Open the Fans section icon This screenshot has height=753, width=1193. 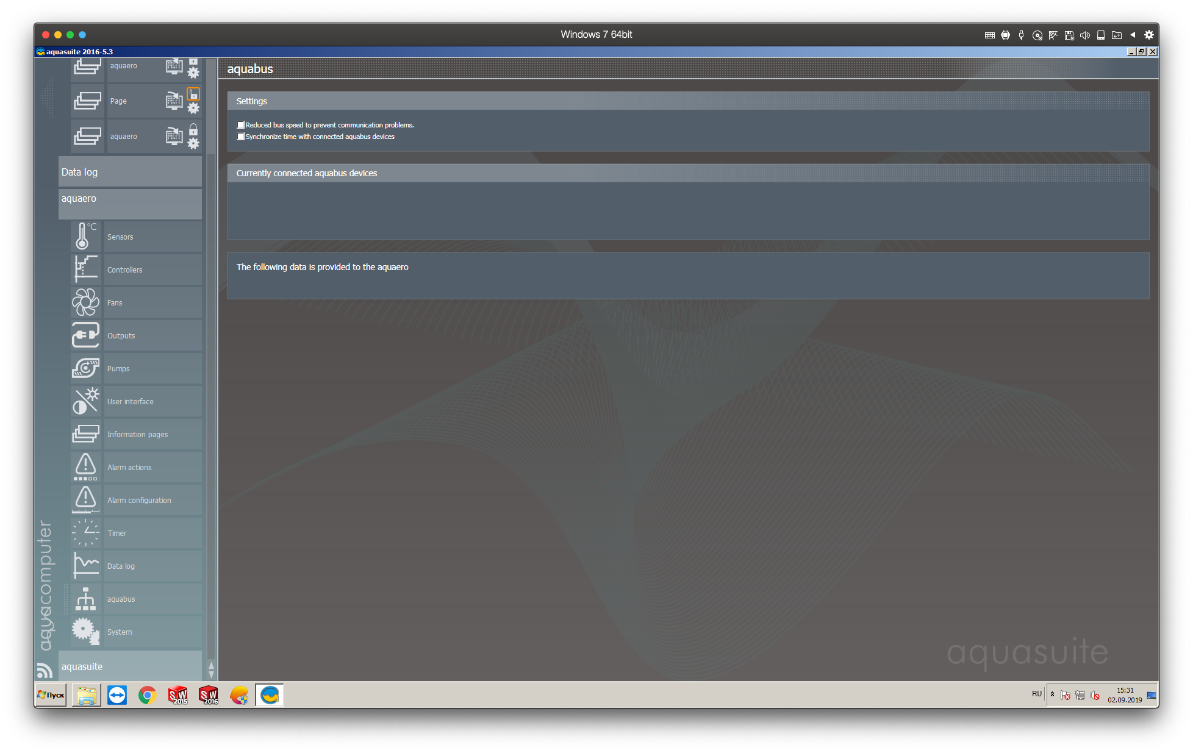[85, 302]
